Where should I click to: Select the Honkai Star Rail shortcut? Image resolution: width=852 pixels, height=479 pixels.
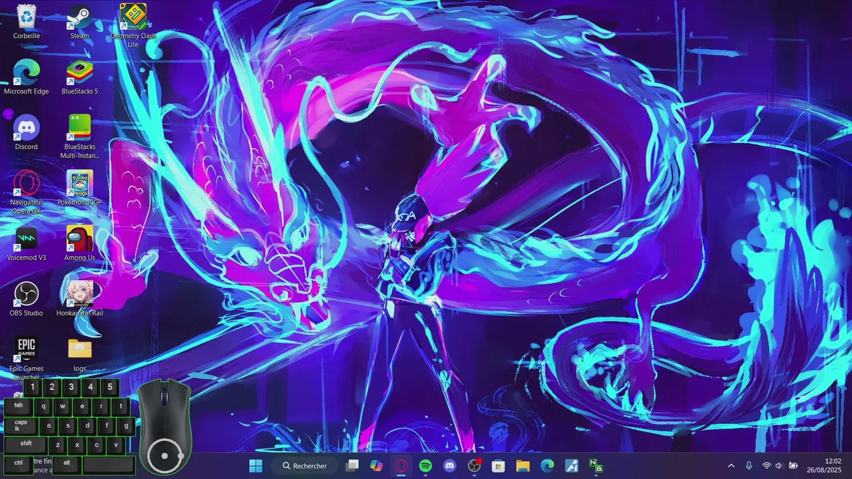click(80, 299)
